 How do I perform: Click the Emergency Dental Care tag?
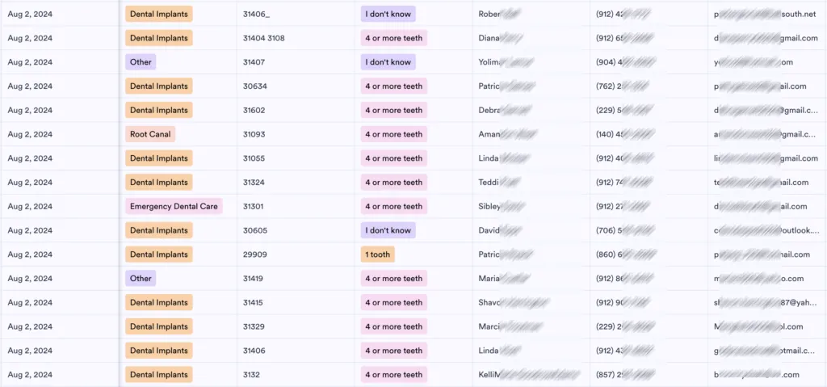click(174, 207)
